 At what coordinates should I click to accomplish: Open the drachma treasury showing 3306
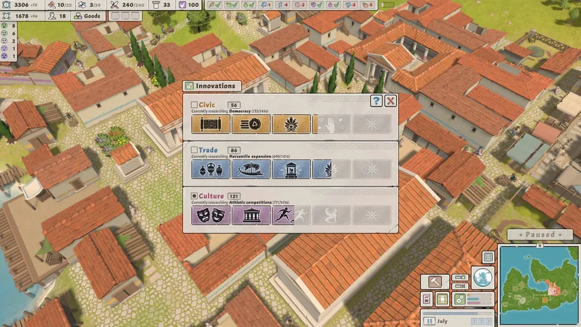(22, 5)
